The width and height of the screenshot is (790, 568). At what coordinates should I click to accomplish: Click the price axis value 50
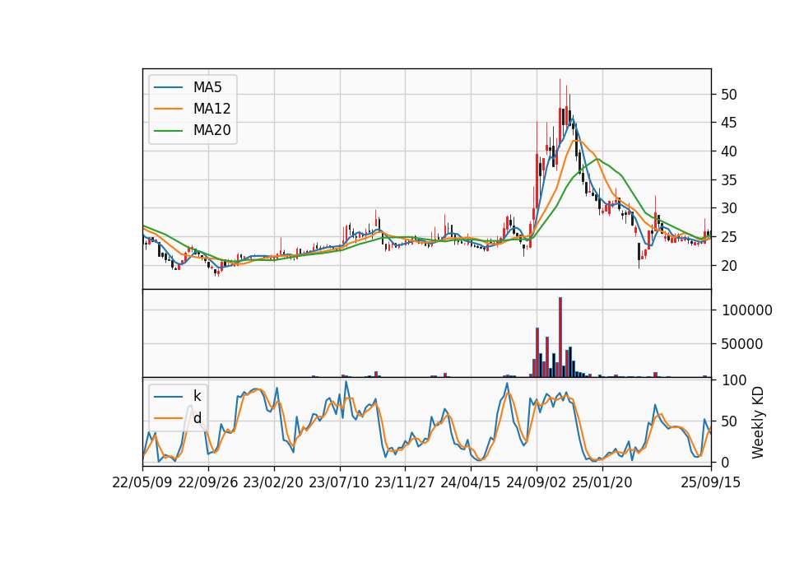pos(729,95)
